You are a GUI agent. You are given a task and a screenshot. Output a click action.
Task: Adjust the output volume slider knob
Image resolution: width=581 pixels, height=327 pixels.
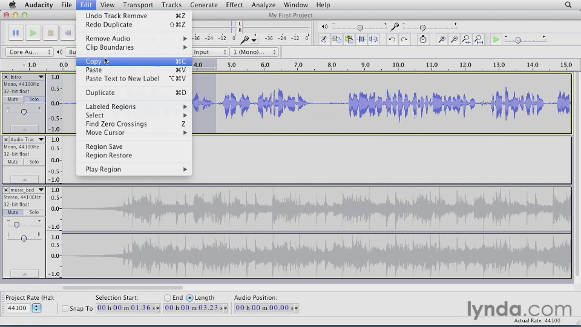click(359, 28)
